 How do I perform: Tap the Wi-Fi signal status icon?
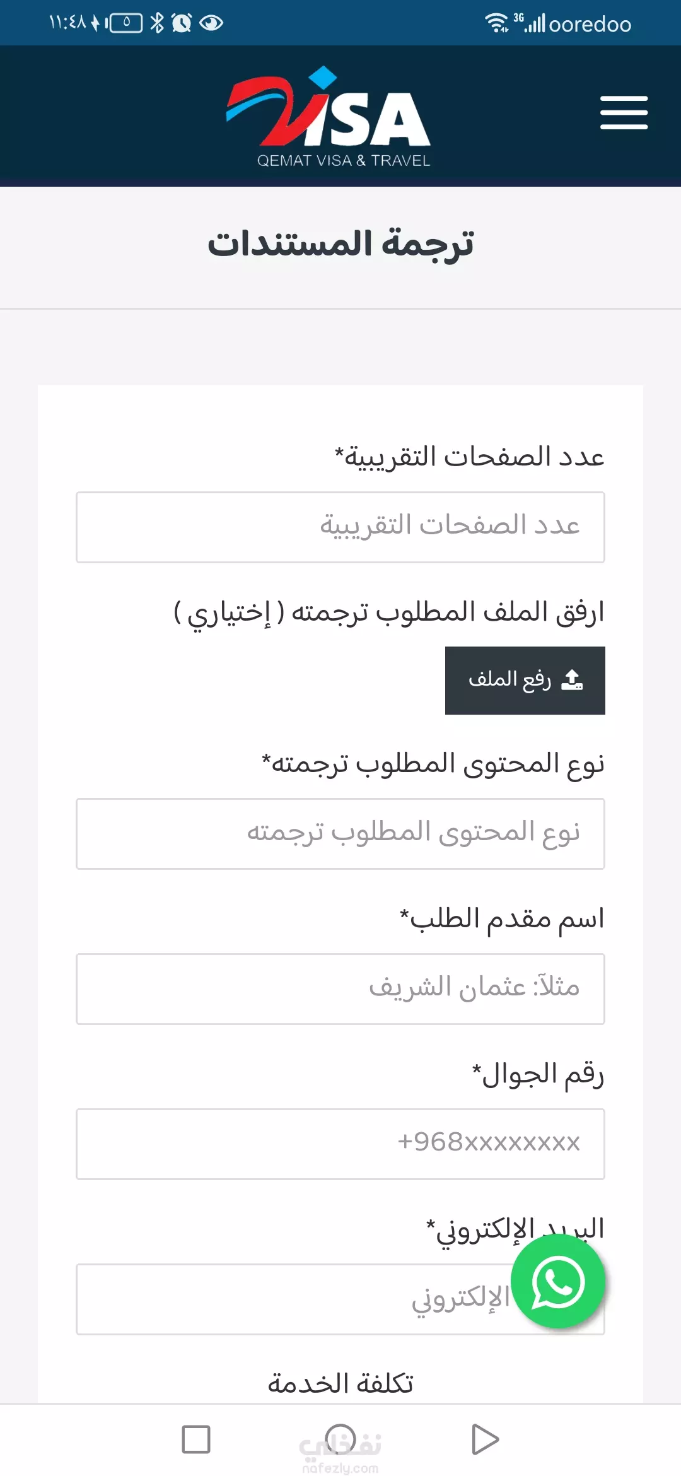point(496,23)
